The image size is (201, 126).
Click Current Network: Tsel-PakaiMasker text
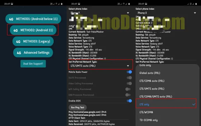coord(86,32)
